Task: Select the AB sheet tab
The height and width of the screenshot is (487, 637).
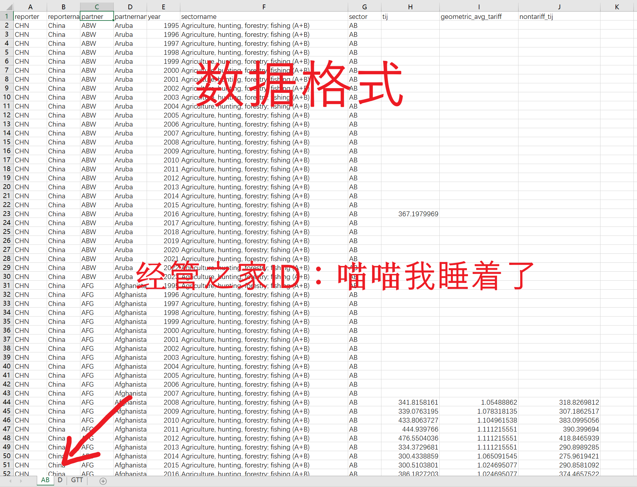Action: tap(45, 480)
